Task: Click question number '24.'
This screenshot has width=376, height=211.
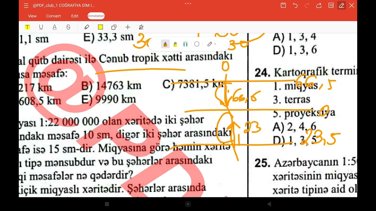Action: click(262, 72)
